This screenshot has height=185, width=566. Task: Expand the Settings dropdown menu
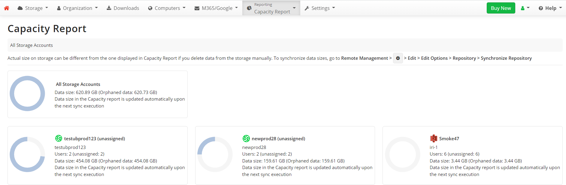click(320, 8)
